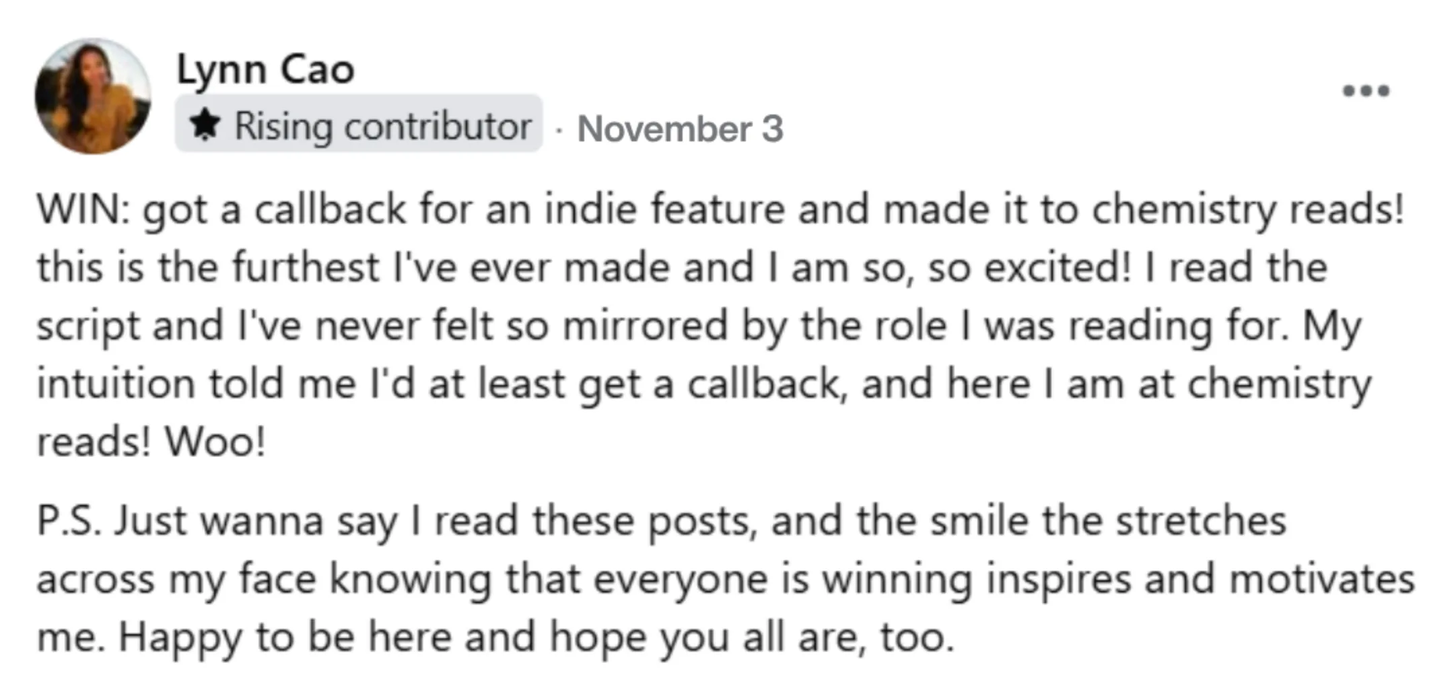This screenshot has width=1454, height=684.
Task: Visit the Lynn Cao profile name link
Action: [265, 69]
